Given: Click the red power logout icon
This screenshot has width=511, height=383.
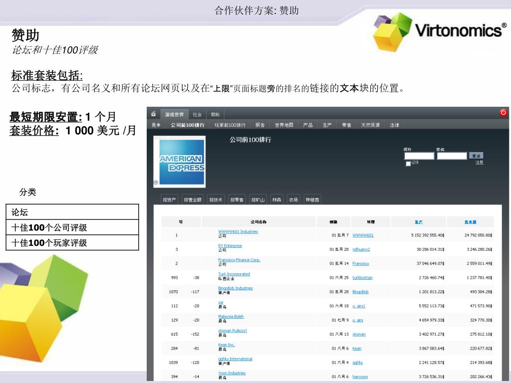Looking at the screenshot, I should pyautogui.click(x=503, y=113).
